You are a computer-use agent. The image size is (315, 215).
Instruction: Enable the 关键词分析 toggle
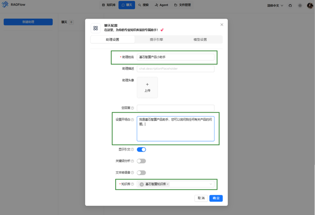tap(141, 161)
